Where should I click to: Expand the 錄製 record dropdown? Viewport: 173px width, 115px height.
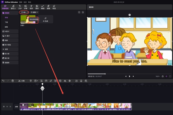(34, 12)
